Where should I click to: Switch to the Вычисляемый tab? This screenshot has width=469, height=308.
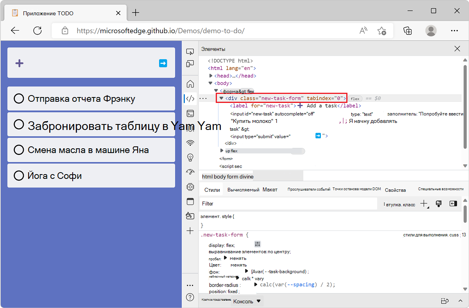242,189
